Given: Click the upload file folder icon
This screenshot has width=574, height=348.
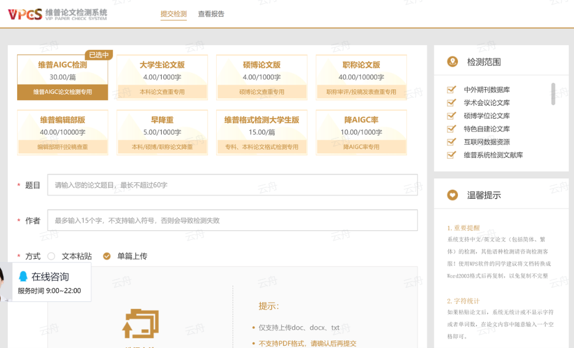Looking at the screenshot, I should (x=140, y=323).
